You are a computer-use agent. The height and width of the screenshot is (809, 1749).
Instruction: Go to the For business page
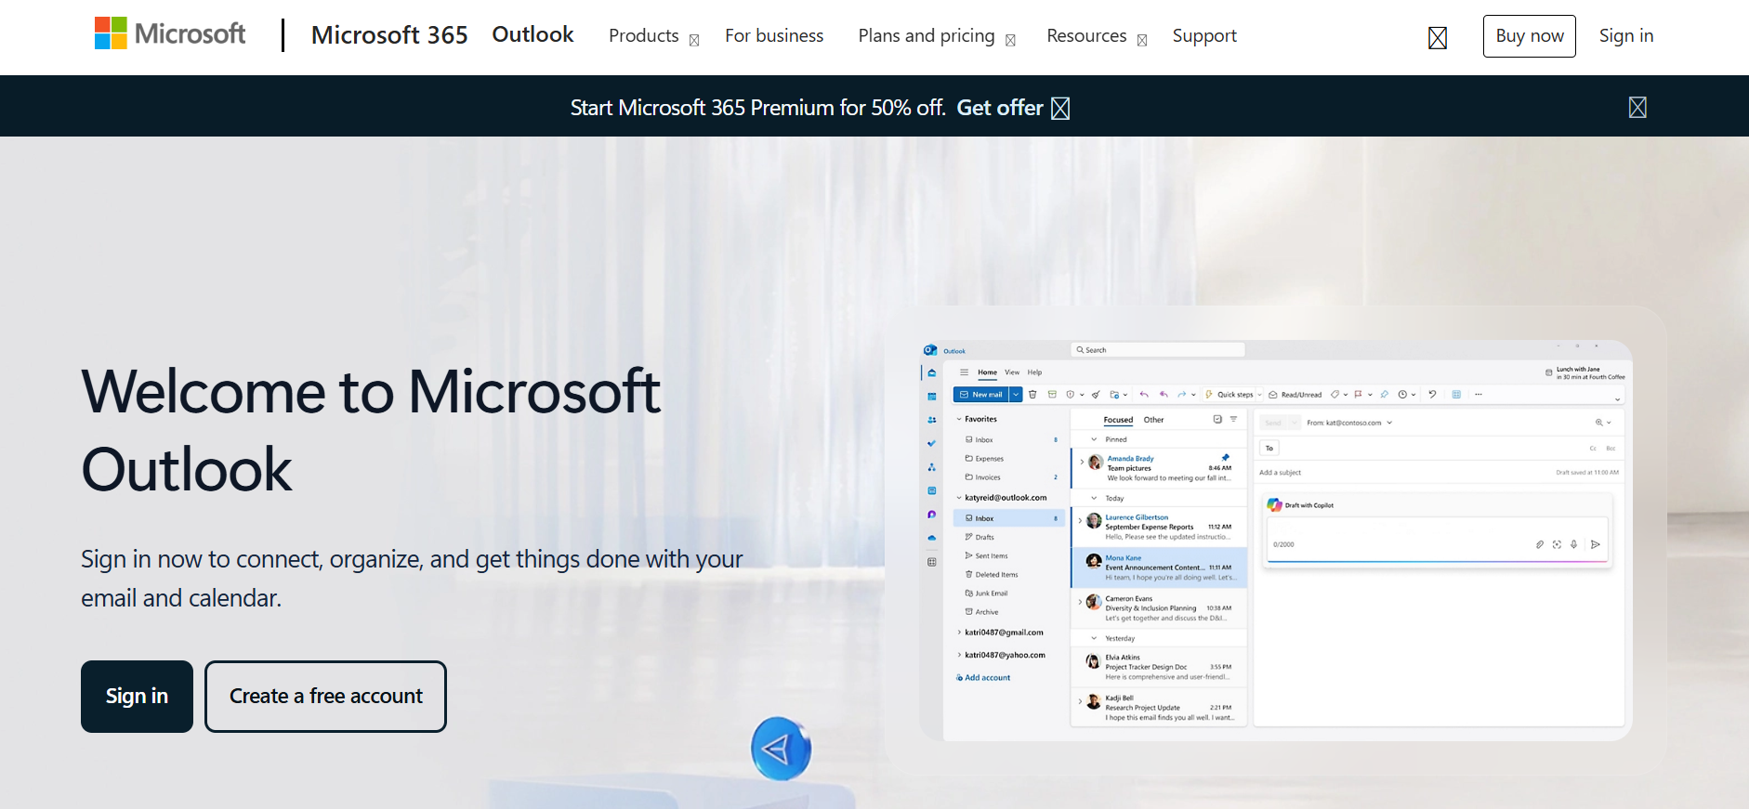[x=774, y=36]
